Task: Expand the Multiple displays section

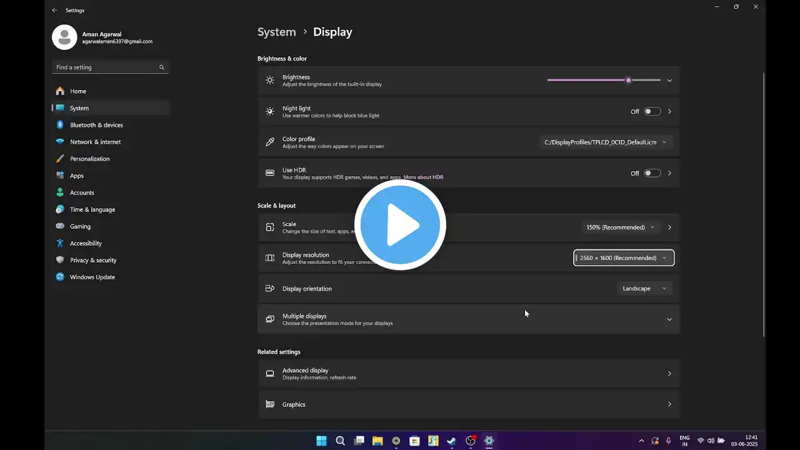Action: [x=469, y=319]
